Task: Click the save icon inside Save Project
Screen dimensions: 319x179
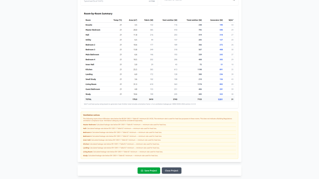Action: click(x=142, y=171)
